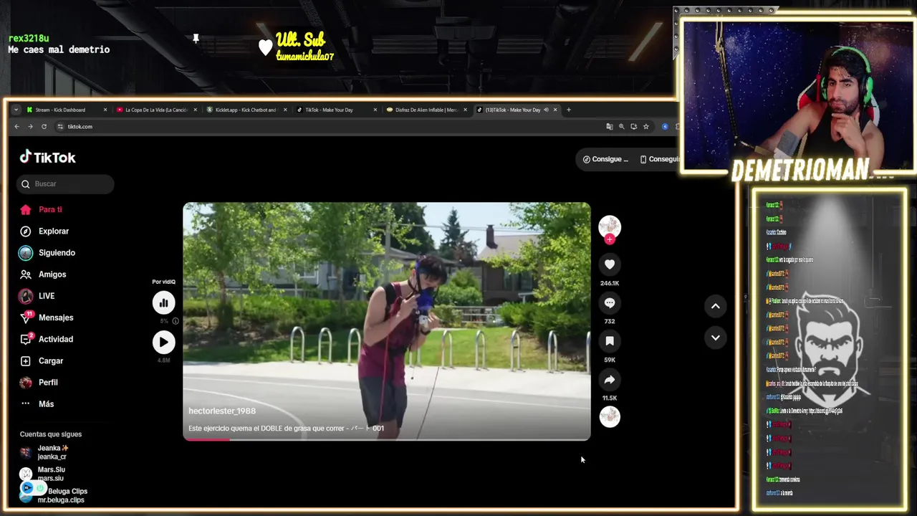The width and height of the screenshot is (917, 516).
Task: Open the comments via the 732 bubble icon
Action: pos(610,303)
